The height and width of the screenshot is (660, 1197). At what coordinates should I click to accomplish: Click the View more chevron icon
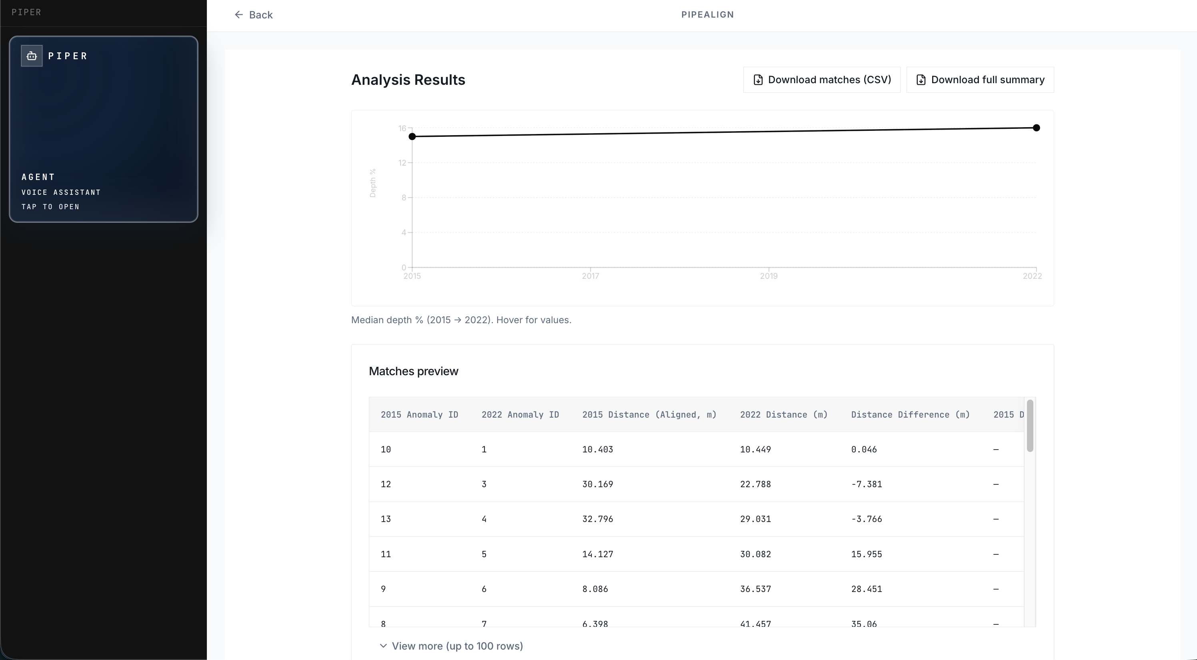point(383,646)
